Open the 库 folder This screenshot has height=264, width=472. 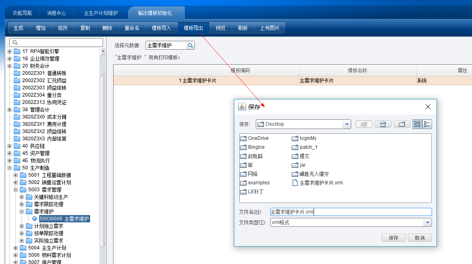247,165
